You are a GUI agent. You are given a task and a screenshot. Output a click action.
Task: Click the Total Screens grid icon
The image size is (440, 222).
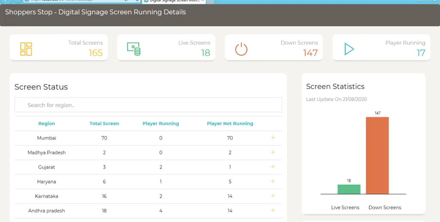point(26,49)
